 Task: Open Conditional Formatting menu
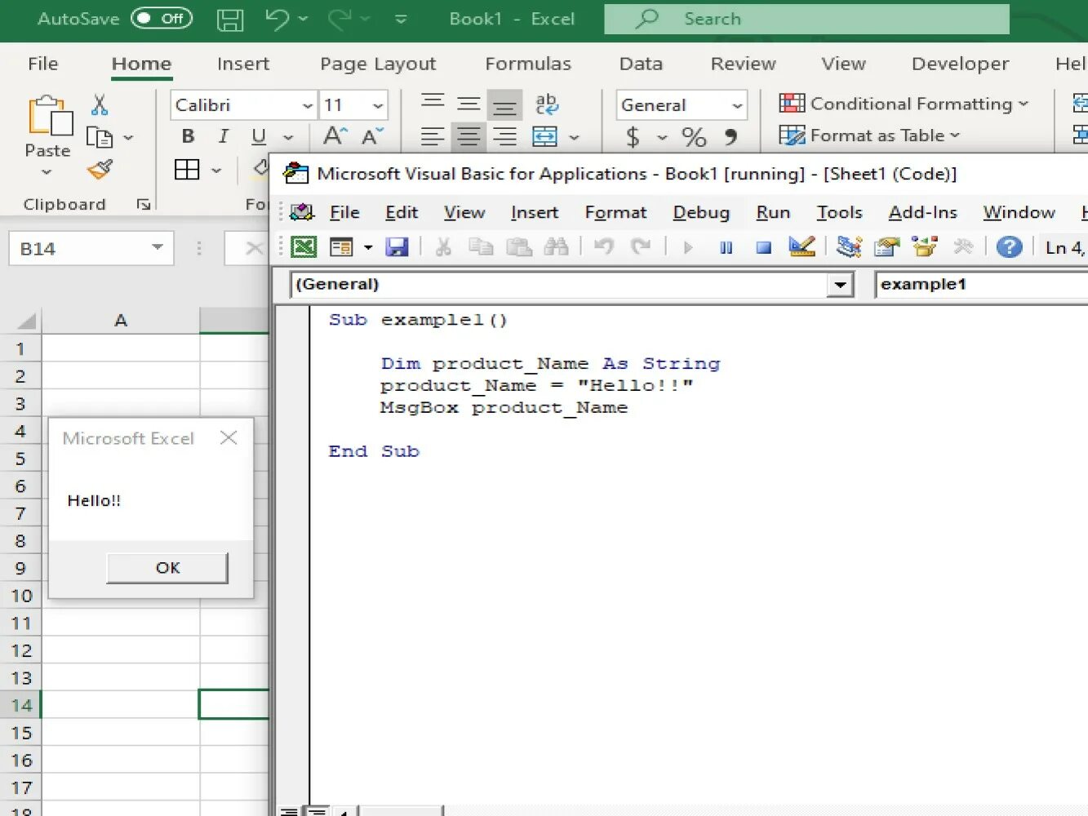[x=904, y=104]
